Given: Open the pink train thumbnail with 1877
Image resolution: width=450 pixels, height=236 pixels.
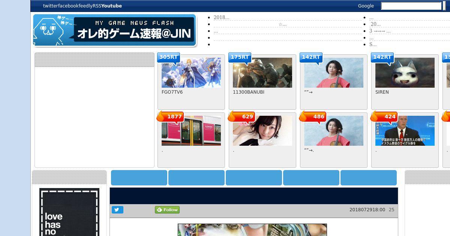Looking at the screenshot, I should click(191, 131).
